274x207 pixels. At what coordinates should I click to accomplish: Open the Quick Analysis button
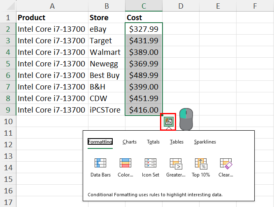point(168,122)
